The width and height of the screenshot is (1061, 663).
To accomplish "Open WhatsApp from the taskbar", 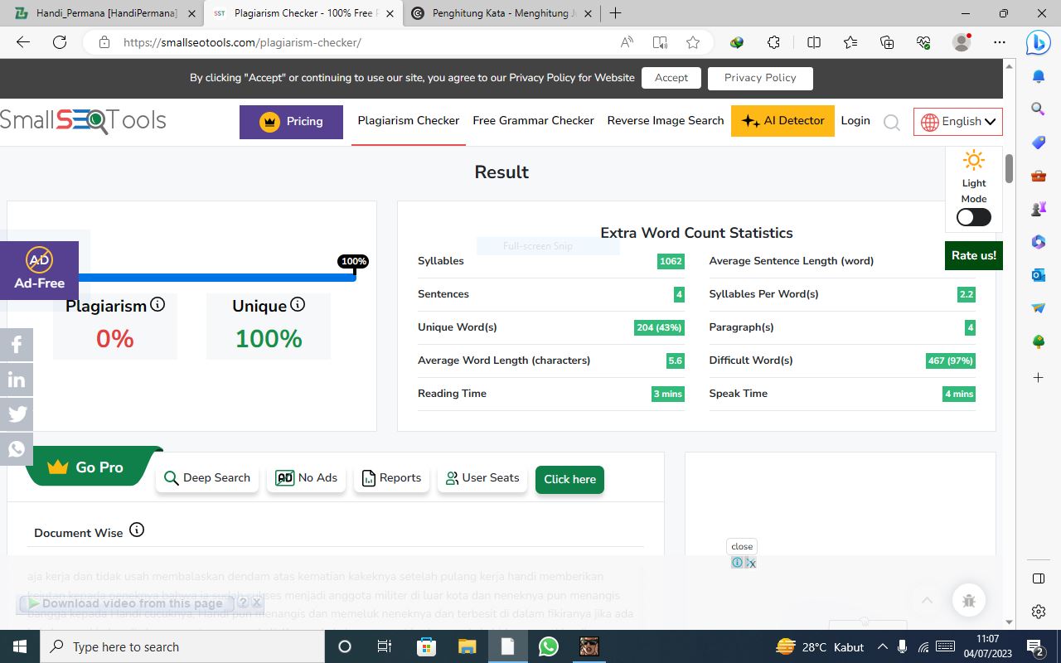I will (548, 646).
